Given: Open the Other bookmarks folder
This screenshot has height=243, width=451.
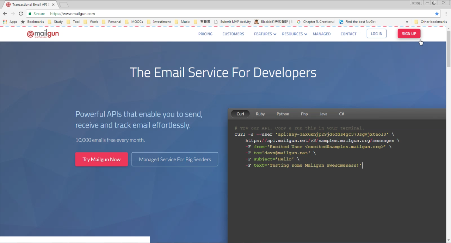Looking at the screenshot, I should [431, 22].
